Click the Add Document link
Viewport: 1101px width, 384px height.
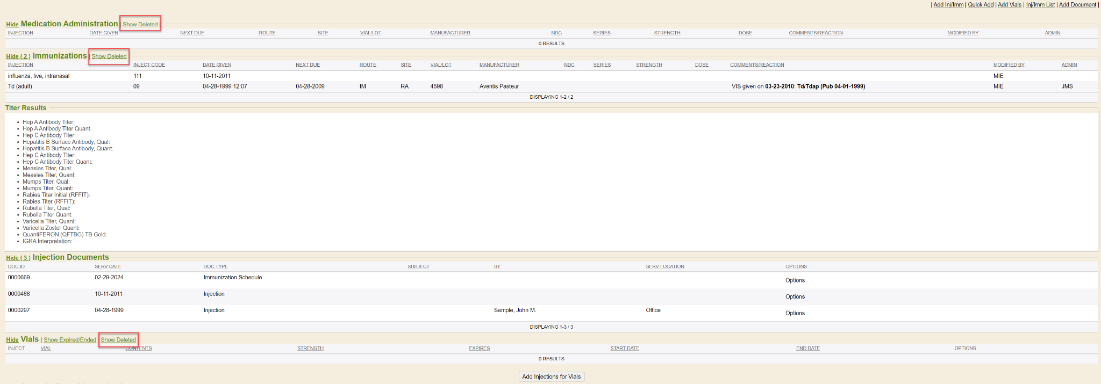(1077, 5)
